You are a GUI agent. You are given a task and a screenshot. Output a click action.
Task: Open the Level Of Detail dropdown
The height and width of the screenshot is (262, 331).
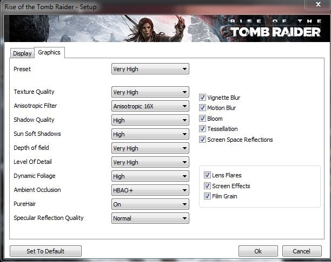(x=150, y=162)
